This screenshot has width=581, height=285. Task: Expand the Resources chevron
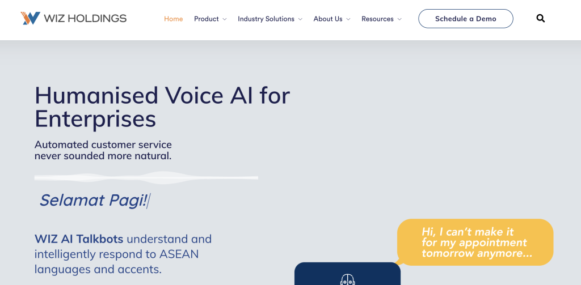coord(399,19)
